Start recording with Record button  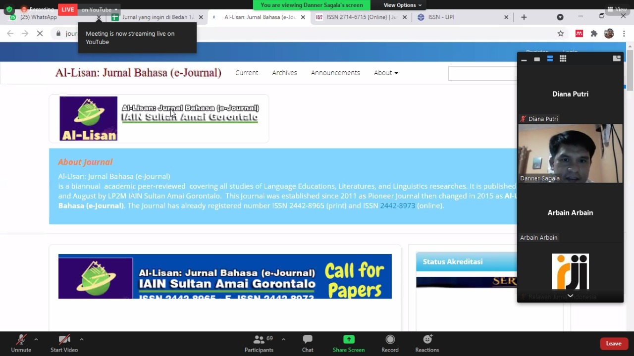point(390,343)
